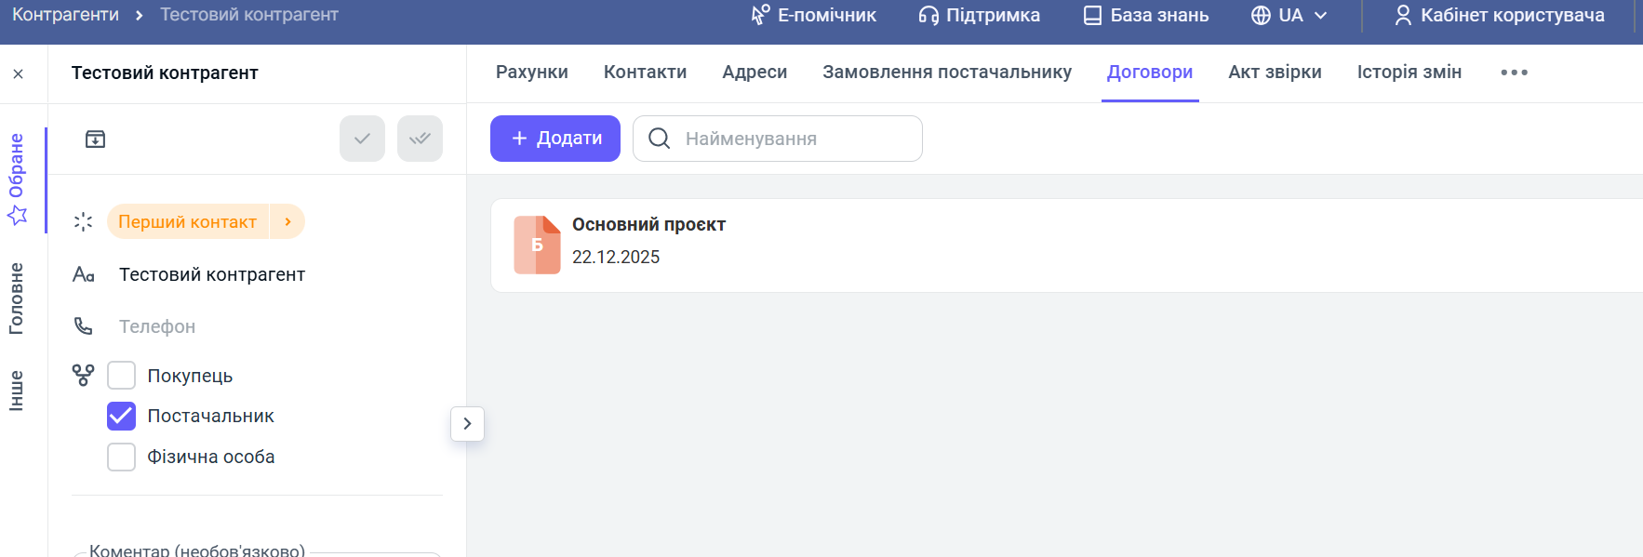Uncheck the Постачальник checkbox
This screenshot has height=557, width=1643.
point(122,416)
